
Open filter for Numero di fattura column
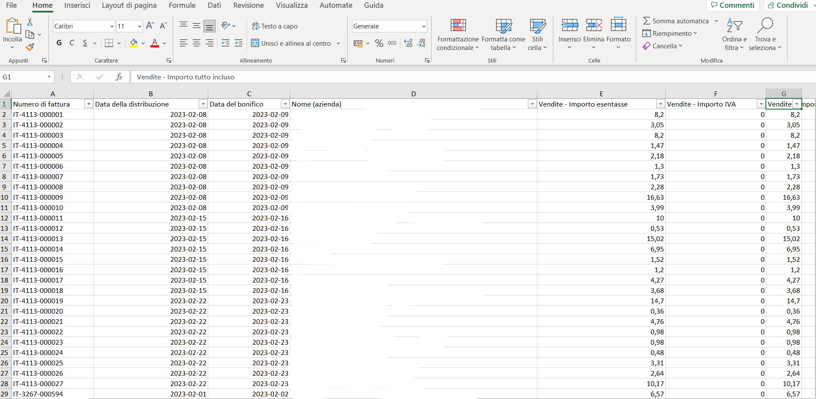88,104
